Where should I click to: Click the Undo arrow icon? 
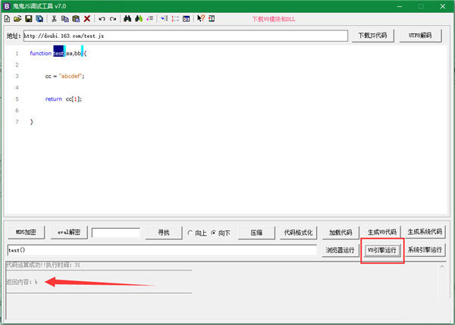[102, 18]
